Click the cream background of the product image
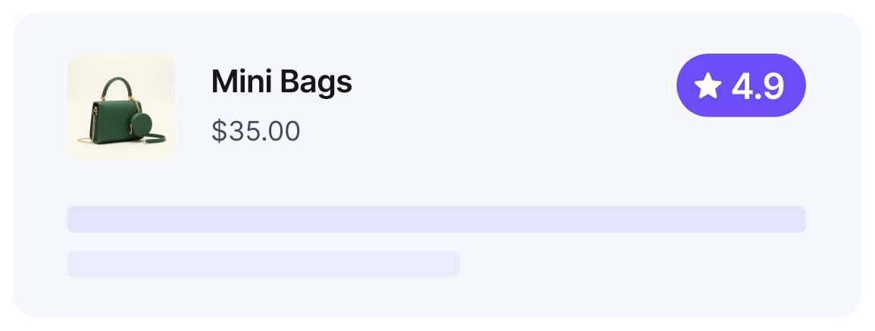 point(155,72)
